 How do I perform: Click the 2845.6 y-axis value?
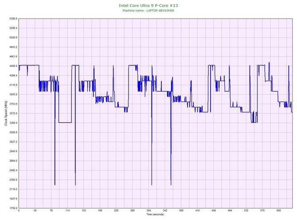[x=13, y=151]
